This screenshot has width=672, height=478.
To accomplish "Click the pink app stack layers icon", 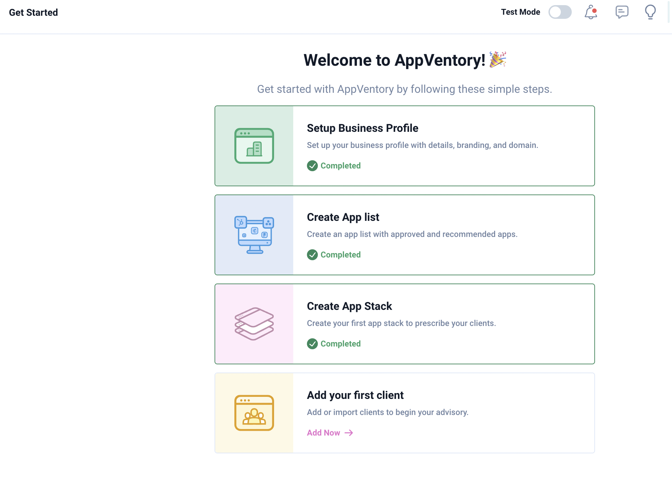I will click(x=254, y=324).
